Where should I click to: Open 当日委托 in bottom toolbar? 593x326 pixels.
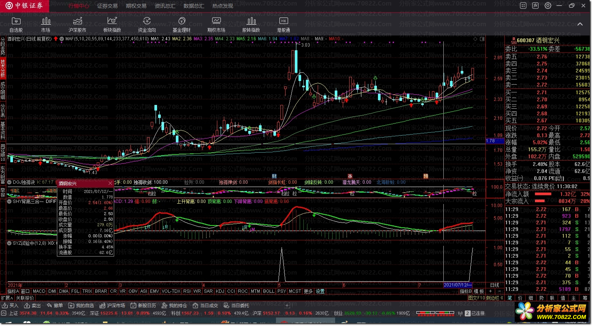click(x=236, y=306)
